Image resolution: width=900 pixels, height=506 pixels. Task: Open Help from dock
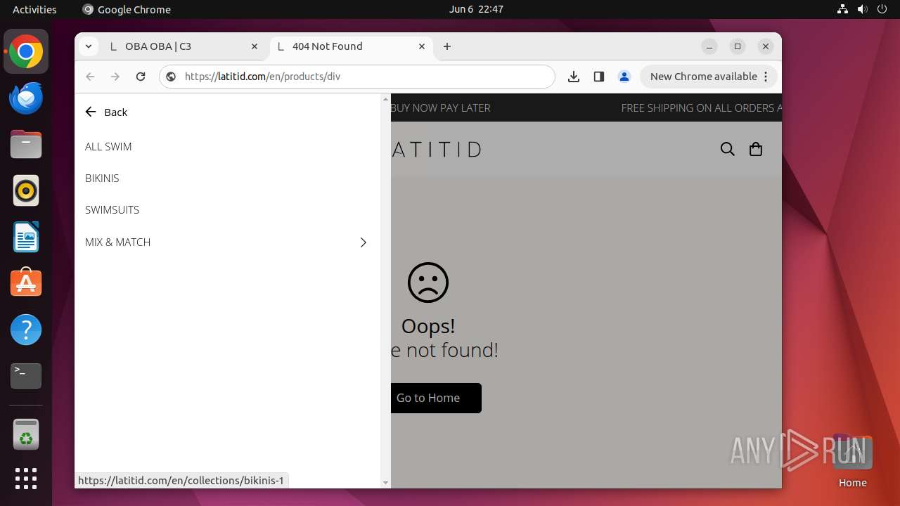(26, 330)
